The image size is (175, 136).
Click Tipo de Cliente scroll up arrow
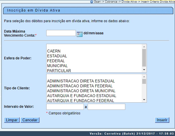144,77
